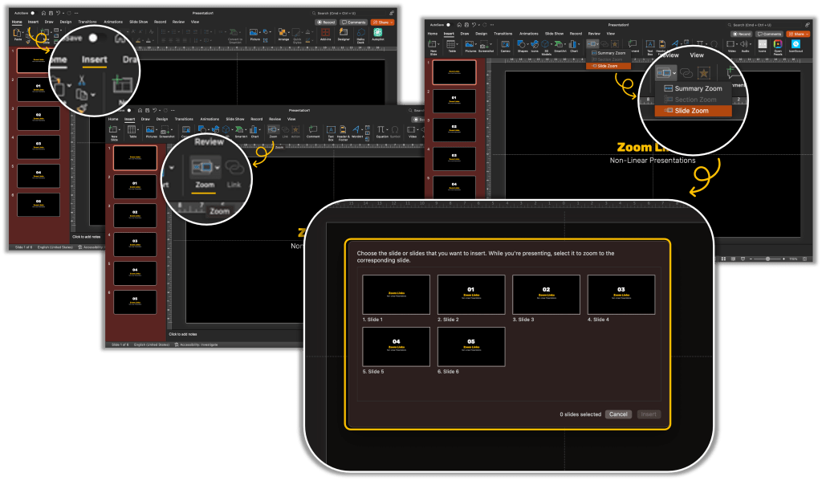Click the Add-ins icon in the Home ribbon
This screenshot has height=481, width=822.
(x=325, y=35)
